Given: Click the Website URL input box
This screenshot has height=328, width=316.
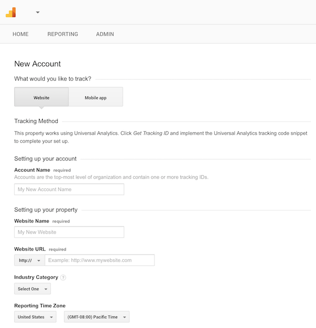Looking at the screenshot, I should [x=100, y=260].
